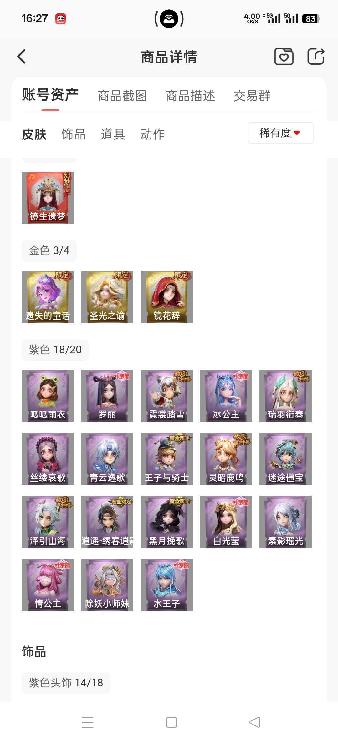This screenshot has width=338, height=743.
Task: Tap 金色 3/4 category label
Action: [x=49, y=251]
